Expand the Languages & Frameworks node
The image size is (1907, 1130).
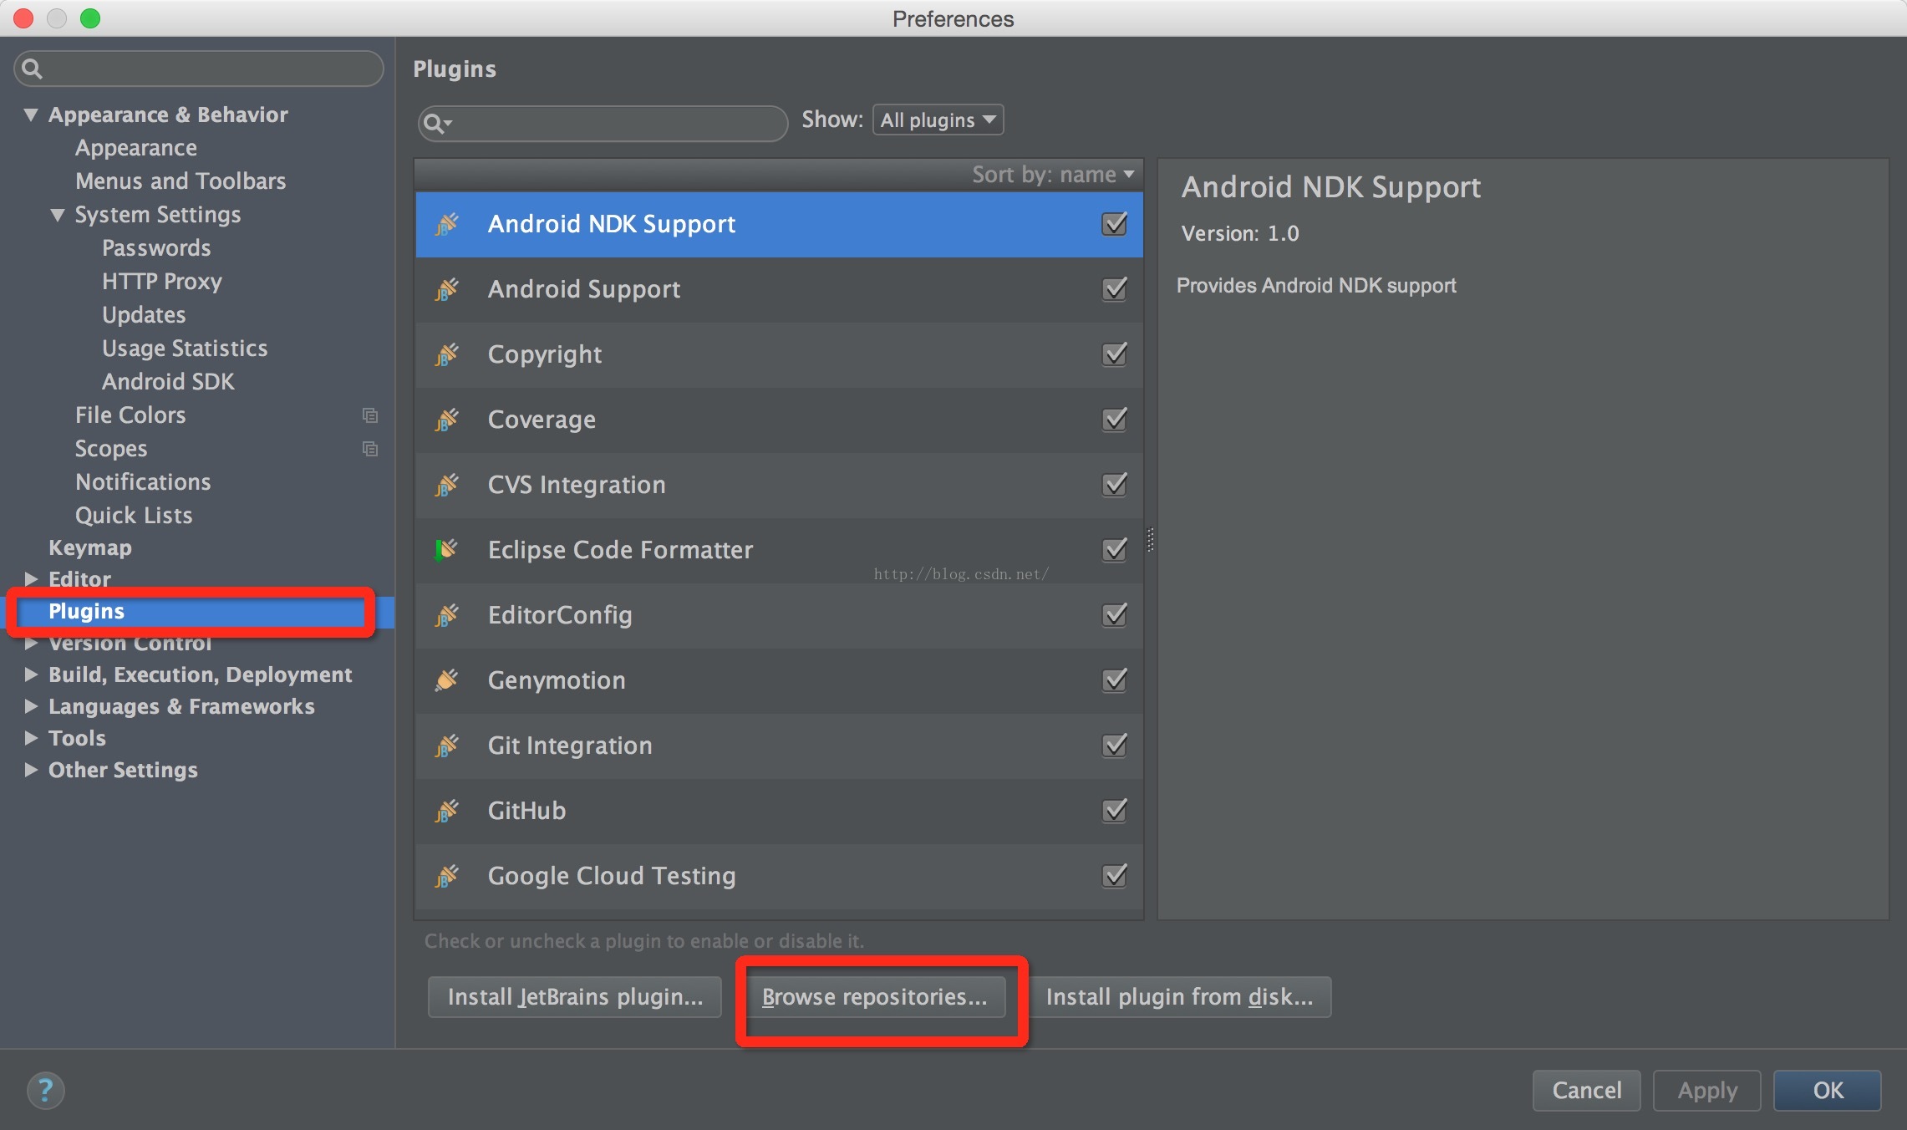tap(31, 705)
